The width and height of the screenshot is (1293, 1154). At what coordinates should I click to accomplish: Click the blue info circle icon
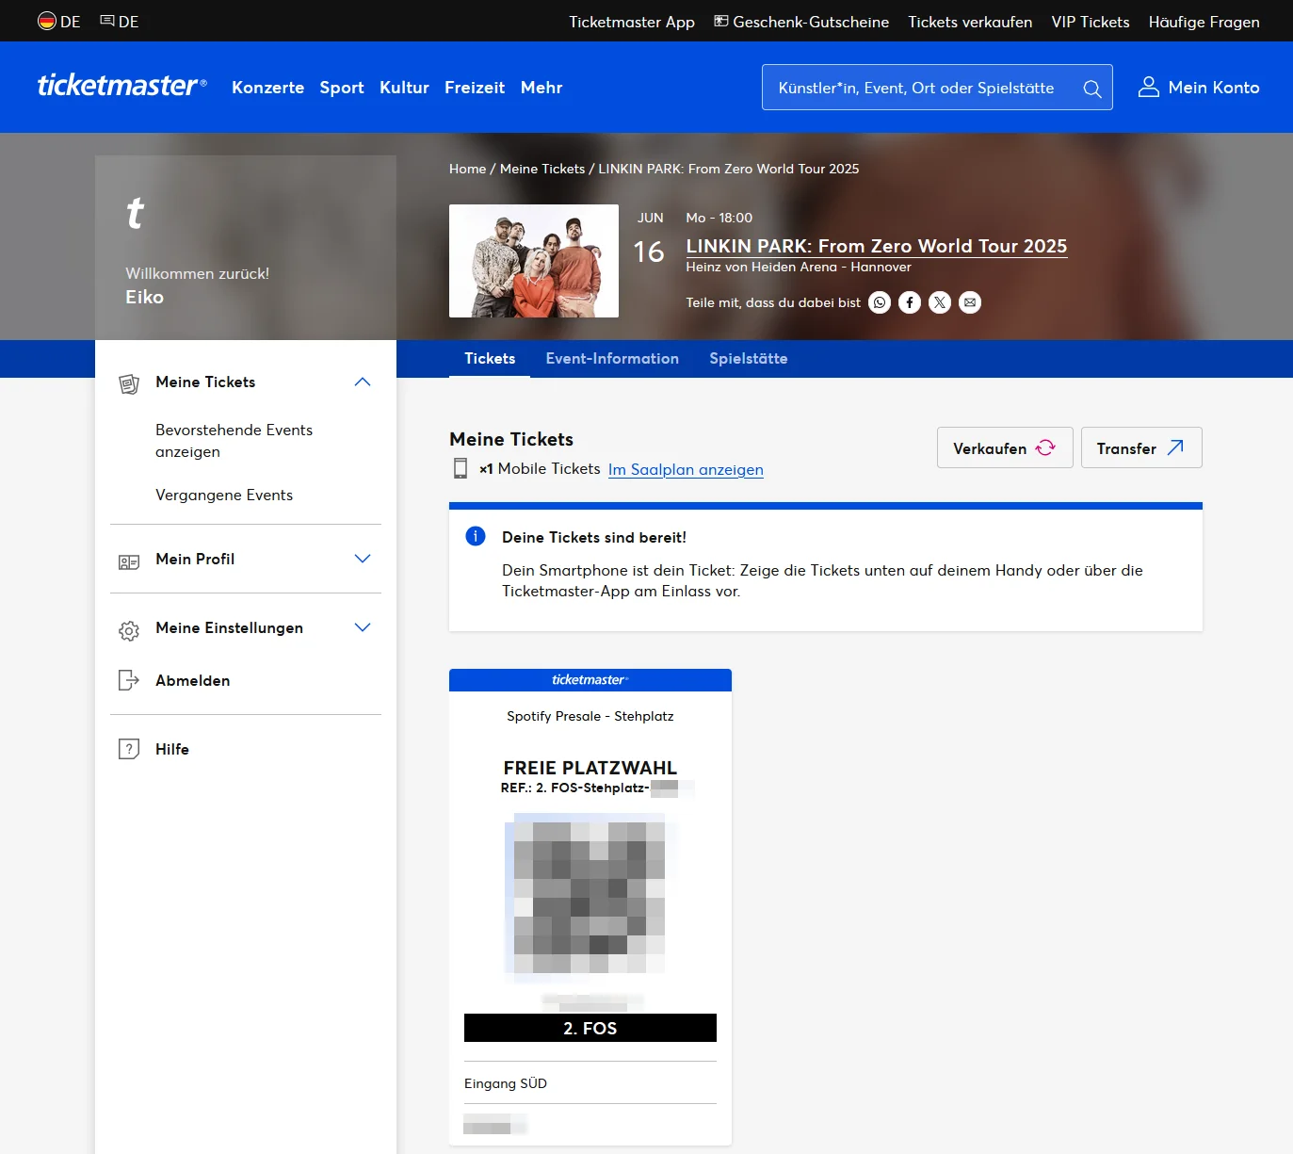476,536
